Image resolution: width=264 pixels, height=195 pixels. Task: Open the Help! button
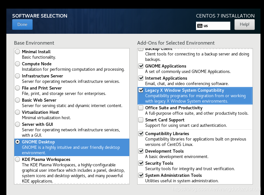click(245, 25)
